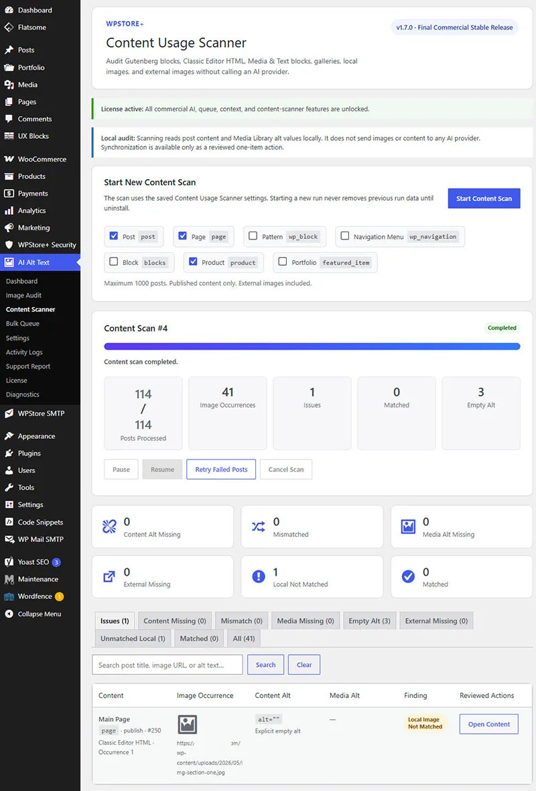Select the Empty Alt (3) tab
This screenshot has width=536, height=791.
369,621
